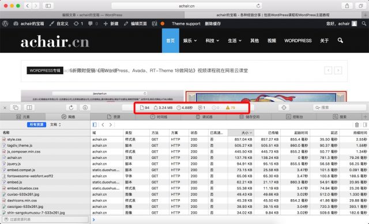Switch to 元素 elements tab

[22, 117]
